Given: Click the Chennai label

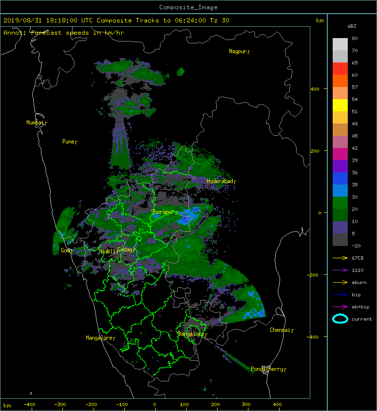Looking at the screenshot, I should (280, 330).
